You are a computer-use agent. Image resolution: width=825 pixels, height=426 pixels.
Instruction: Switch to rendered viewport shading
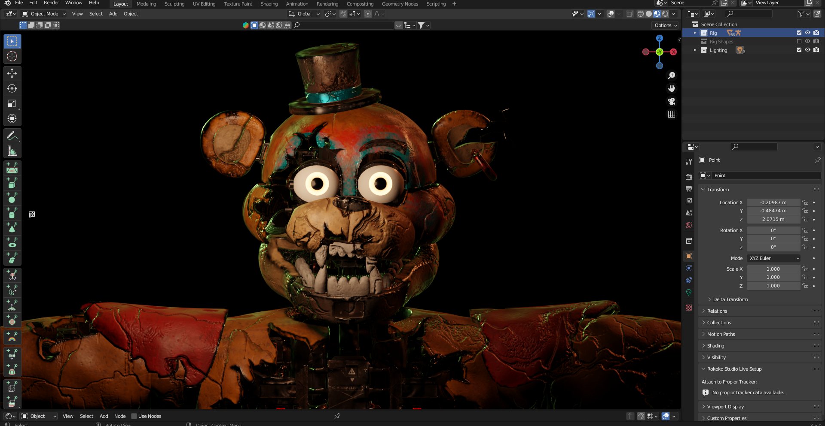tap(665, 14)
